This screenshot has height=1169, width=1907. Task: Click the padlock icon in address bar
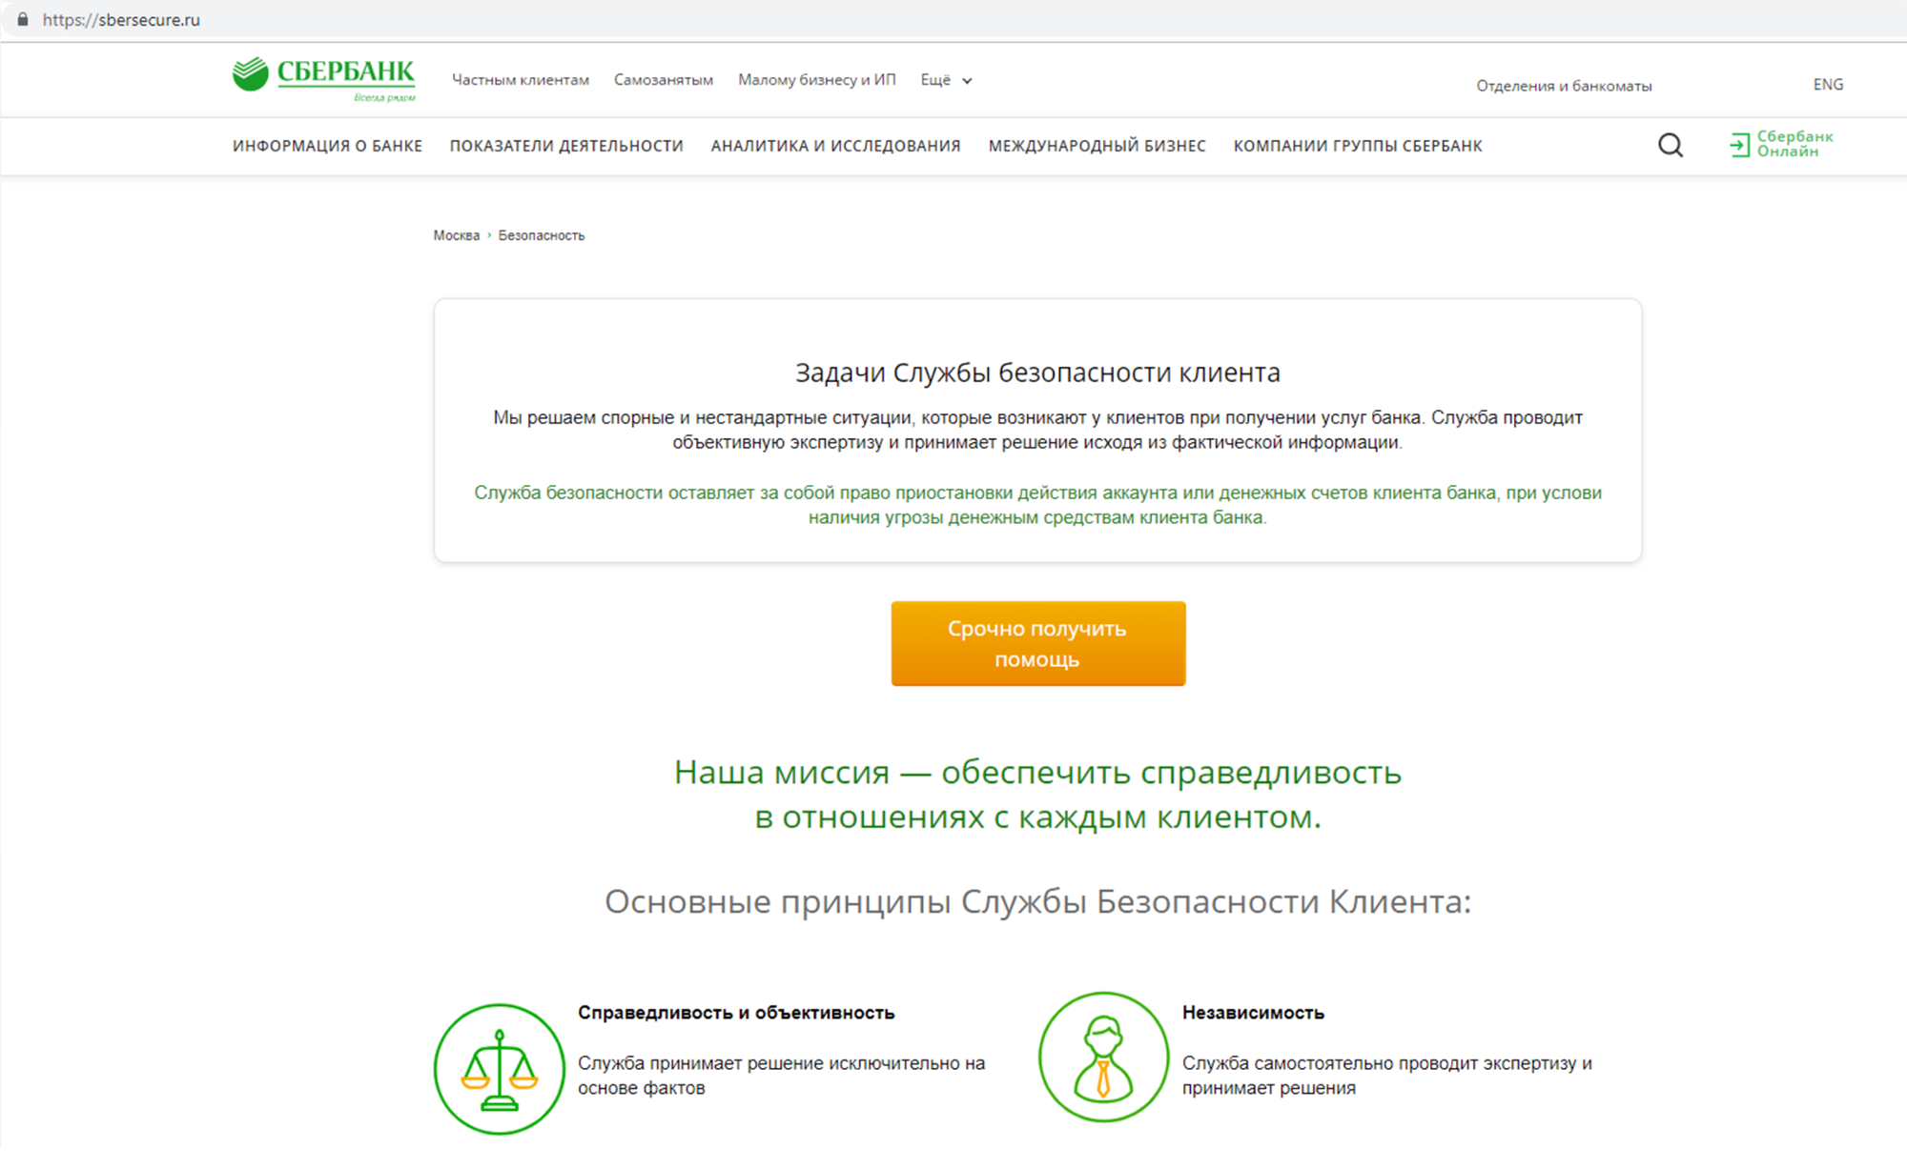coord(23,19)
